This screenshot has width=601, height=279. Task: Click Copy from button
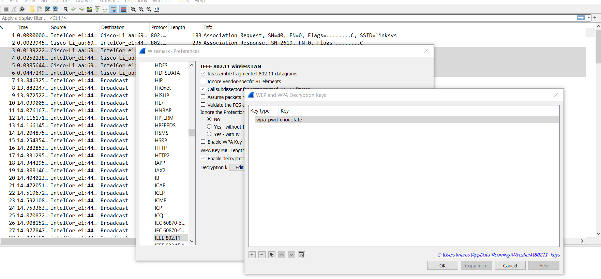[476, 266]
